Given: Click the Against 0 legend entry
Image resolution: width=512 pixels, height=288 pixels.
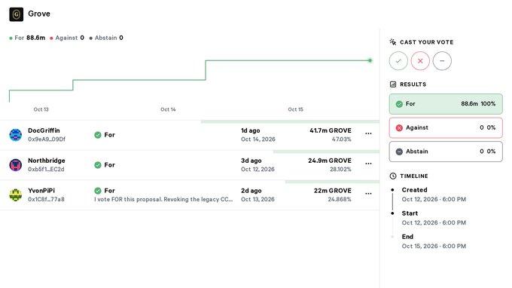Looking at the screenshot, I should tap(67, 38).
